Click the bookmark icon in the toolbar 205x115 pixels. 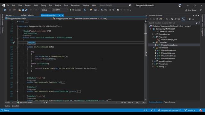tap(118, 10)
